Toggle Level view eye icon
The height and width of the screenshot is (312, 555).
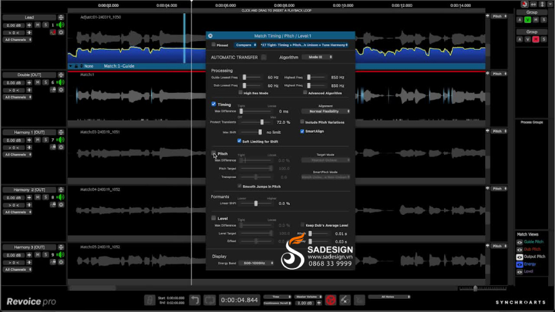click(x=519, y=272)
